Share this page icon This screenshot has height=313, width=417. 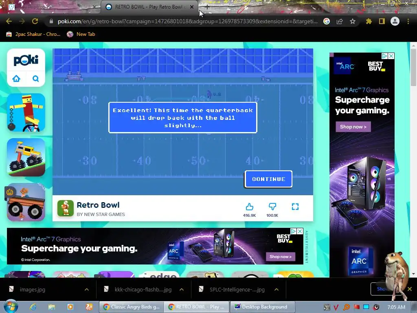coord(340,21)
